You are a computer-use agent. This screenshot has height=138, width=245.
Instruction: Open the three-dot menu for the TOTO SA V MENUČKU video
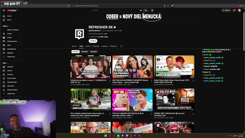click(x=151, y=114)
